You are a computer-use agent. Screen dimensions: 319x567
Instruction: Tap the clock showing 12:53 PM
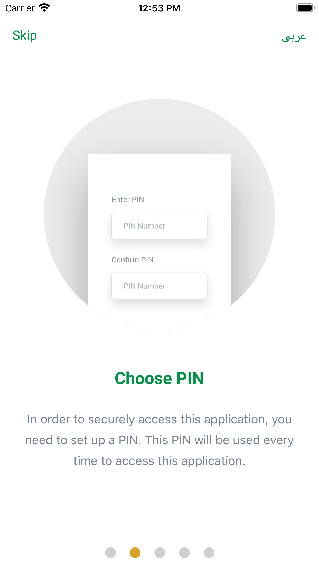[x=159, y=8]
